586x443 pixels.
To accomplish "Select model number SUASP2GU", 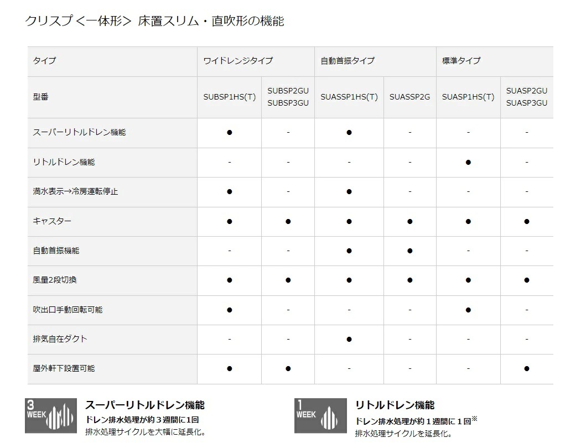I will pos(527,91).
